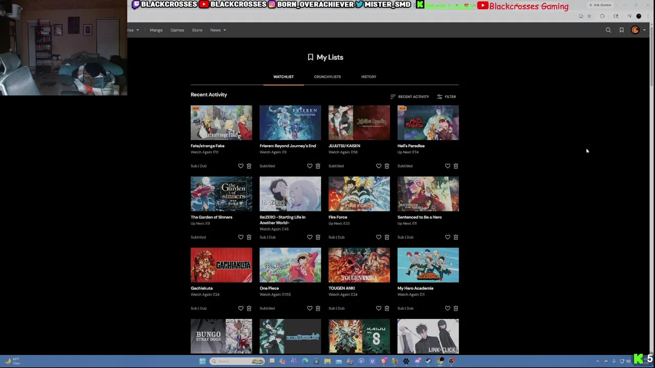Open the TOUGEN ANKI title link
This screenshot has width=655, height=368.
[342, 288]
